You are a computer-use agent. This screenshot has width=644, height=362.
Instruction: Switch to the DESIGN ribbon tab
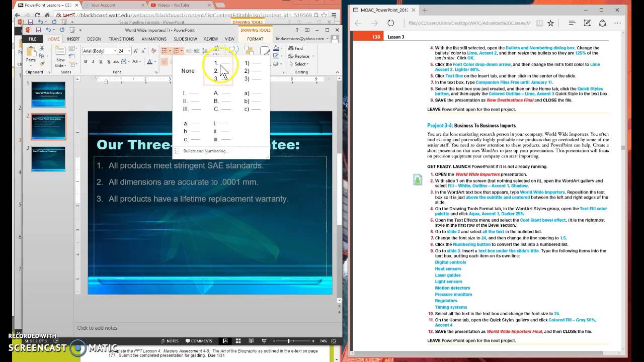(94, 39)
